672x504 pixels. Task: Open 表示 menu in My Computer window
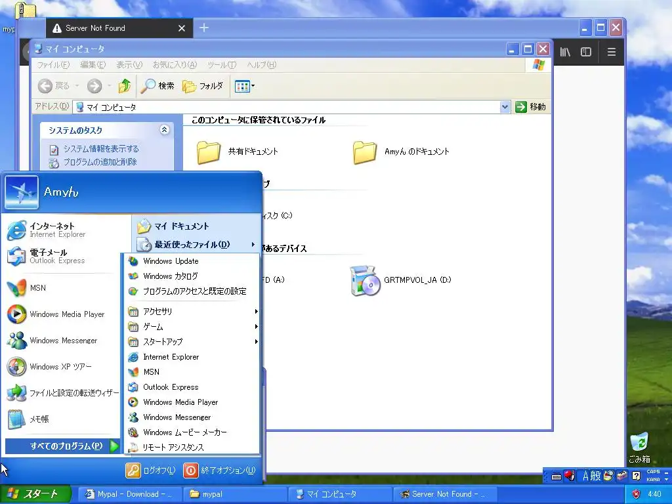point(129,65)
